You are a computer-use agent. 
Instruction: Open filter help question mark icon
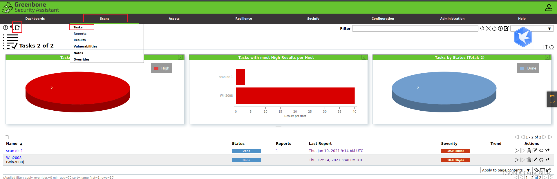500,28
